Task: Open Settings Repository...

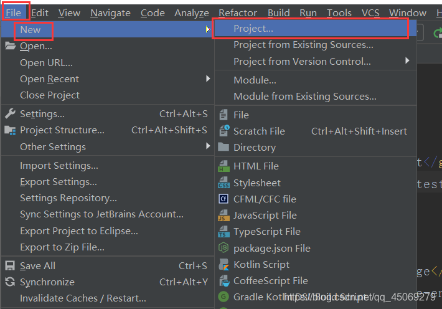Action: (x=68, y=198)
